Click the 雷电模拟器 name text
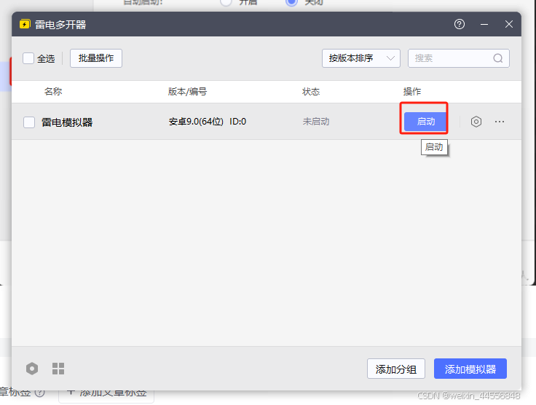 (x=67, y=122)
